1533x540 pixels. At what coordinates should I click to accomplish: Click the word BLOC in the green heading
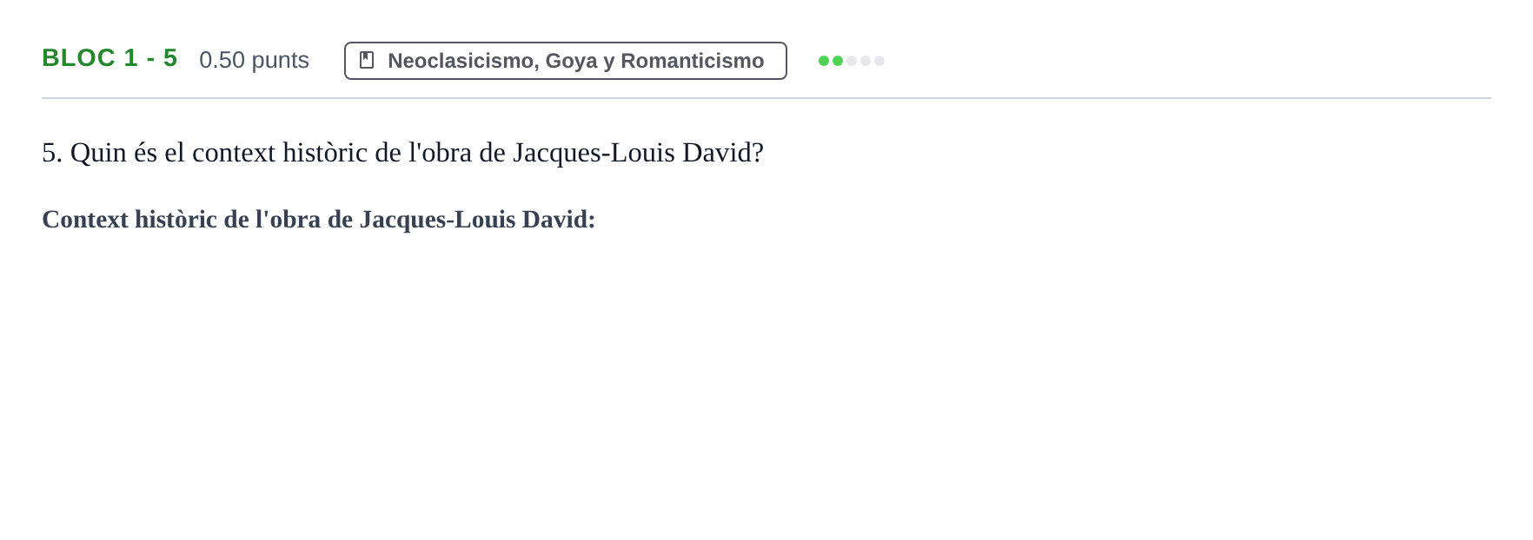point(79,58)
